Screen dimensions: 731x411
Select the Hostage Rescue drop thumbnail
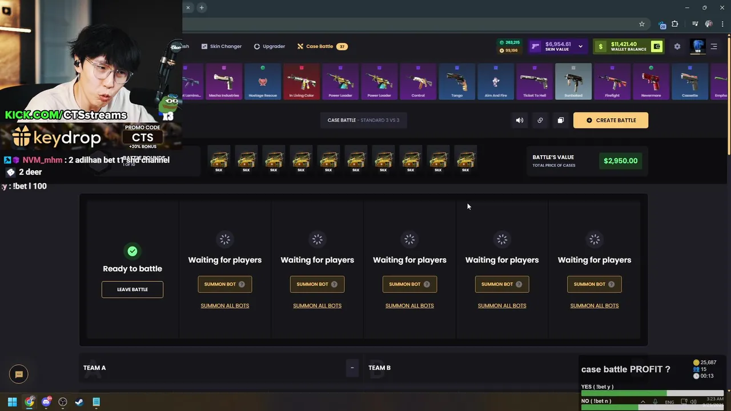click(x=263, y=82)
